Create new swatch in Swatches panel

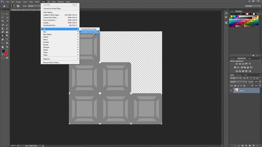click(253, 56)
